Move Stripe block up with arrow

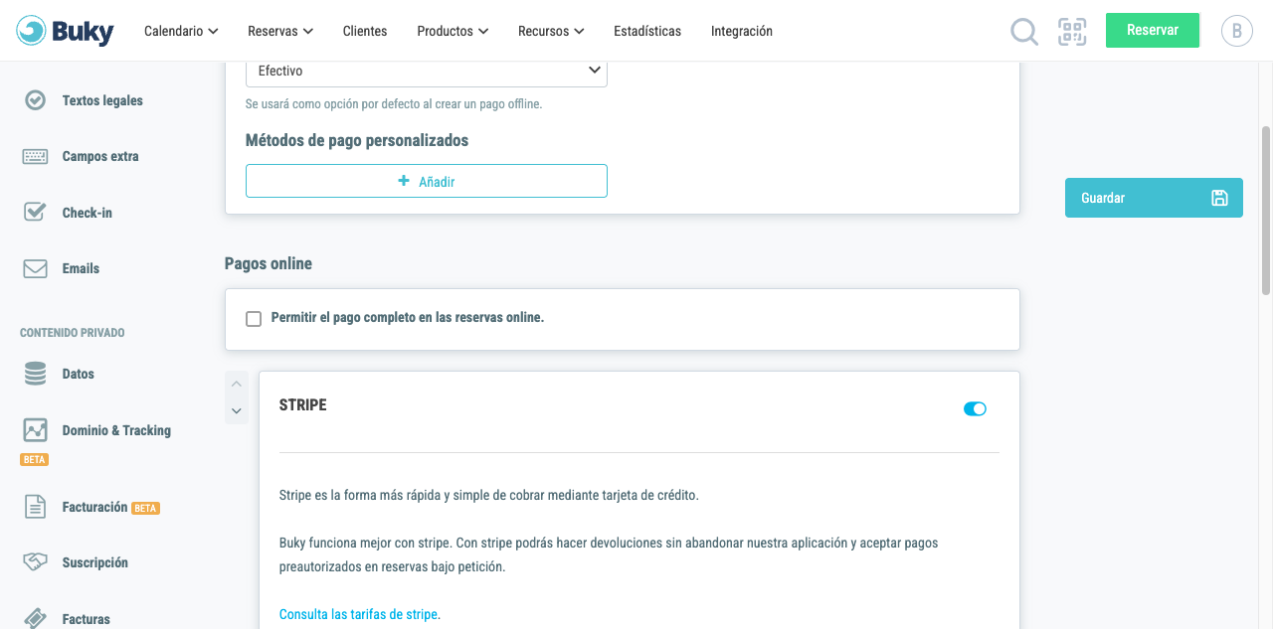pos(237,384)
